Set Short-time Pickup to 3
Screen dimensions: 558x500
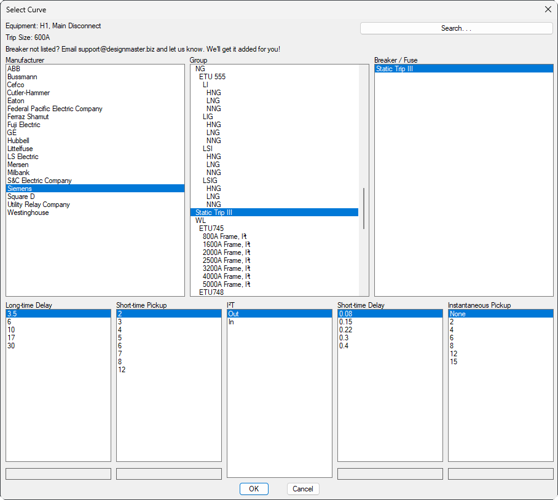(x=169, y=322)
